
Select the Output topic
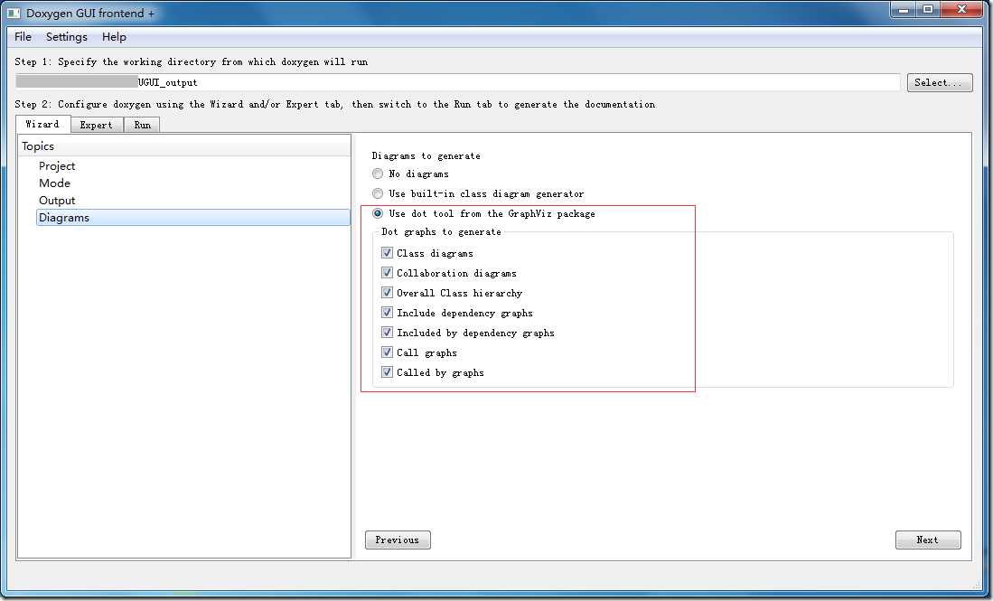point(57,200)
